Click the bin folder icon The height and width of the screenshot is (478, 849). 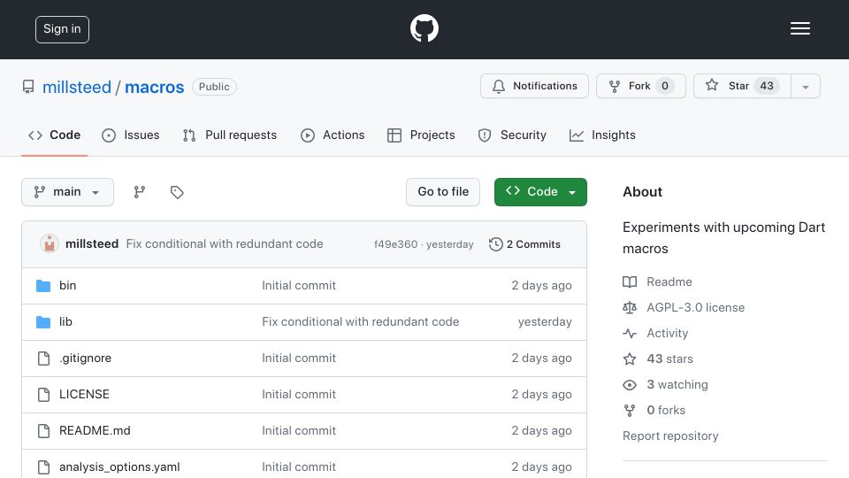click(43, 286)
